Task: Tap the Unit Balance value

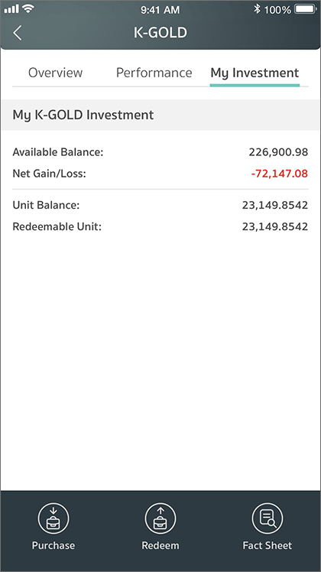Action: point(275,205)
